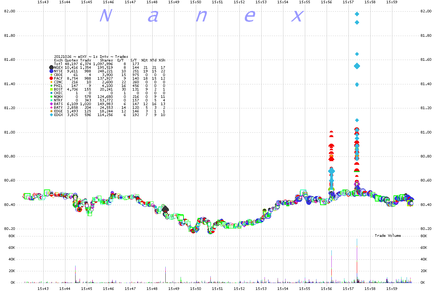Select the highest EDGX trade diamond near 82.00
Screen dimensions: 436x291
click(x=357, y=14)
